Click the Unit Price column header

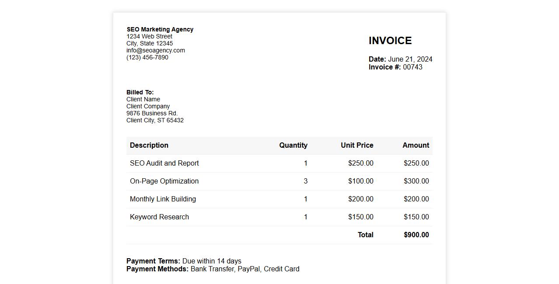(357, 145)
